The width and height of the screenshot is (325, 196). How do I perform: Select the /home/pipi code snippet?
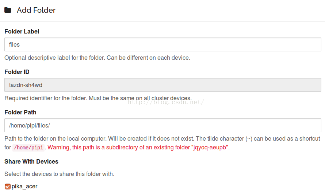28,148
